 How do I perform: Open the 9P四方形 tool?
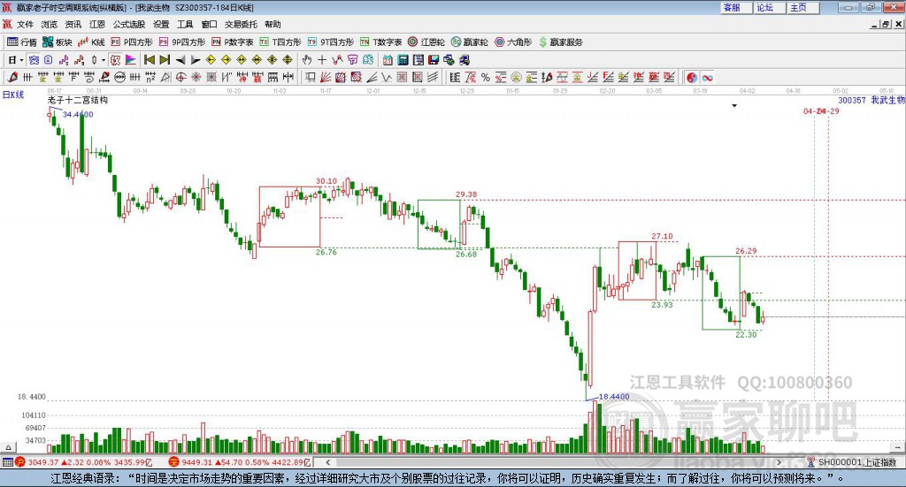click(182, 42)
